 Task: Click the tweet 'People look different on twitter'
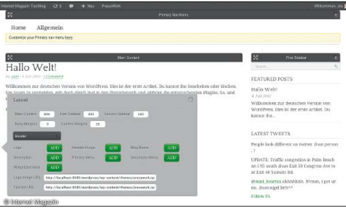click(x=294, y=147)
